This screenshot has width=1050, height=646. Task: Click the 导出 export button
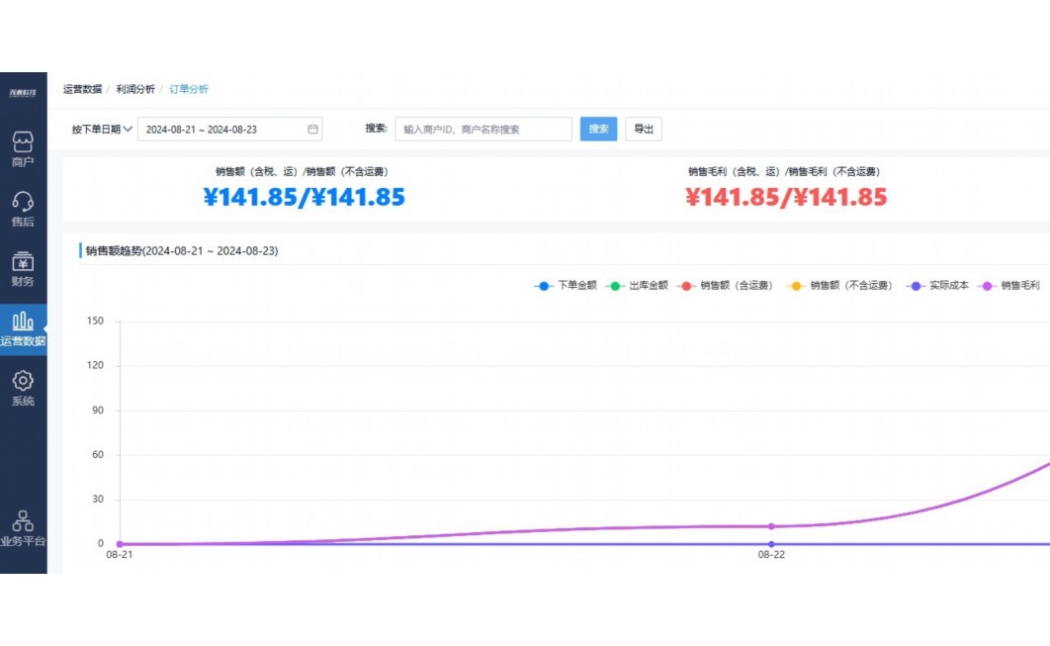(643, 130)
